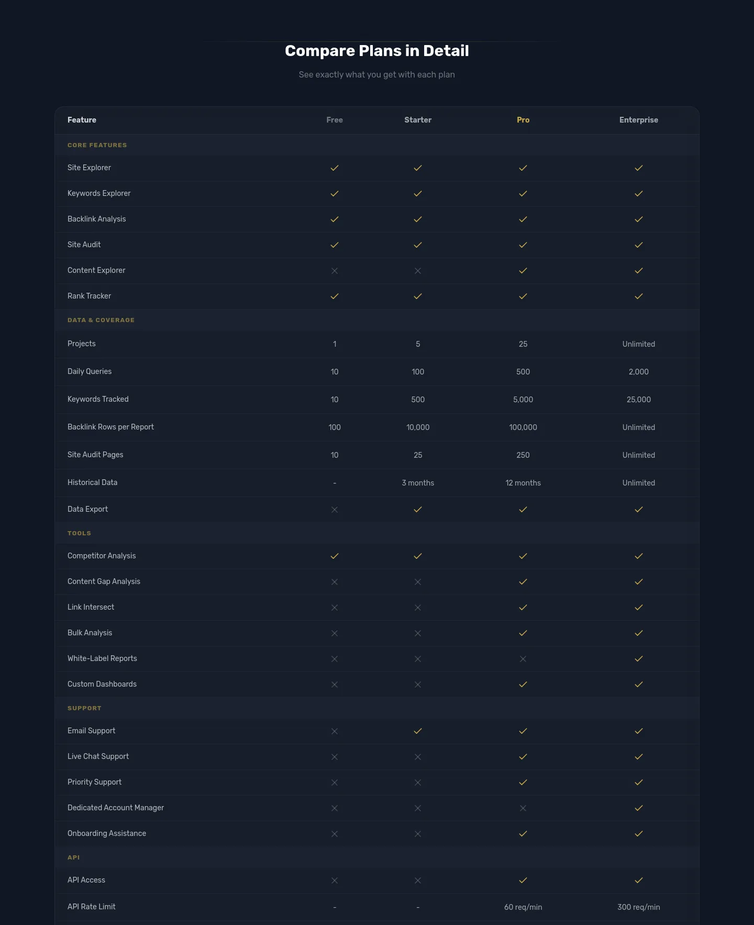This screenshot has height=925, width=754.
Task: Click the Bulk Analysis checkmark under Enterprise
Action: tap(639, 633)
